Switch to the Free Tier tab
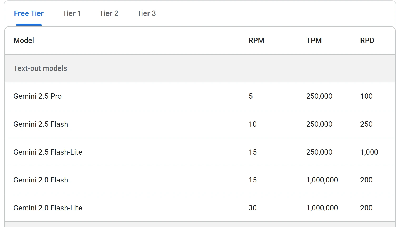The width and height of the screenshot is (405, 227). coord(29,13)
